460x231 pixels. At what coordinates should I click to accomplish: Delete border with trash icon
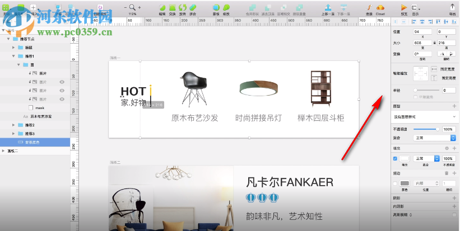pyautogui.click(x=447, y=173)
